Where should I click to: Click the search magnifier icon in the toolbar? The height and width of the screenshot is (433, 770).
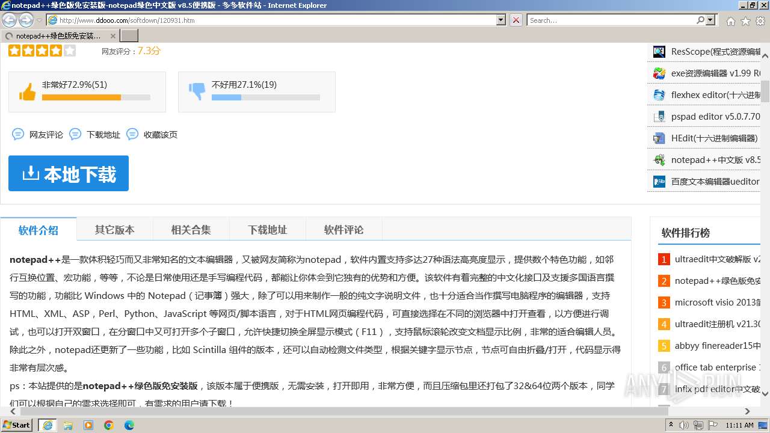(x=700, y=20)
